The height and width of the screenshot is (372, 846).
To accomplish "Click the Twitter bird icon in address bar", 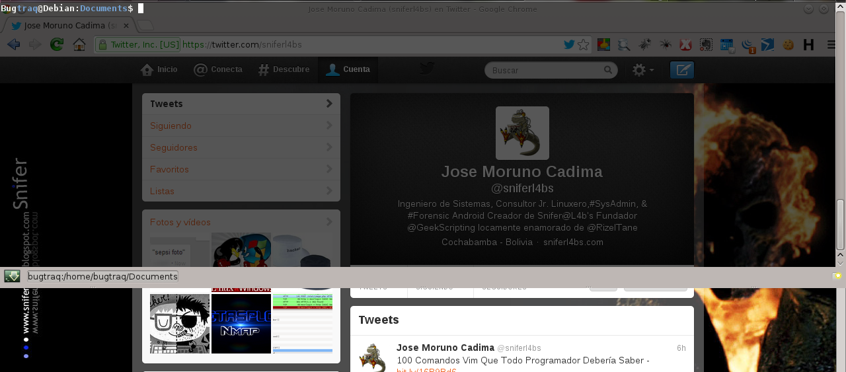I will tap(569, 44).
